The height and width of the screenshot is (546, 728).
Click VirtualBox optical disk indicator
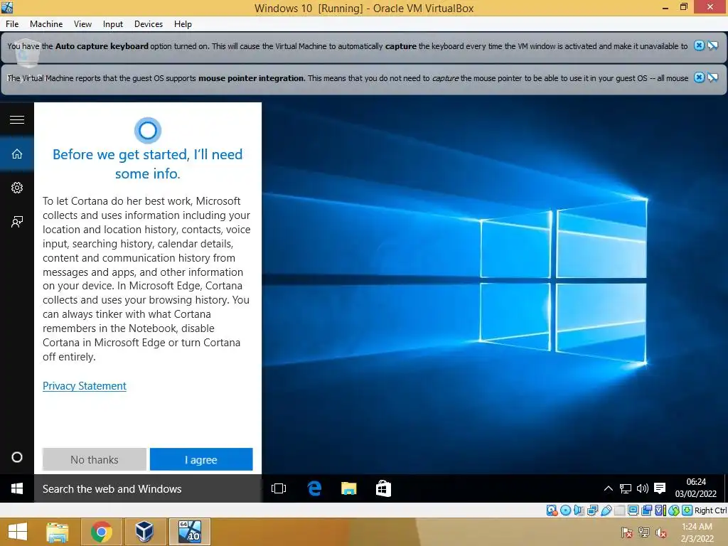point(565,510)
